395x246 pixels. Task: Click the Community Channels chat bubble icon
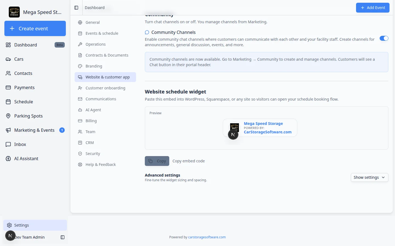coord(147,32)
